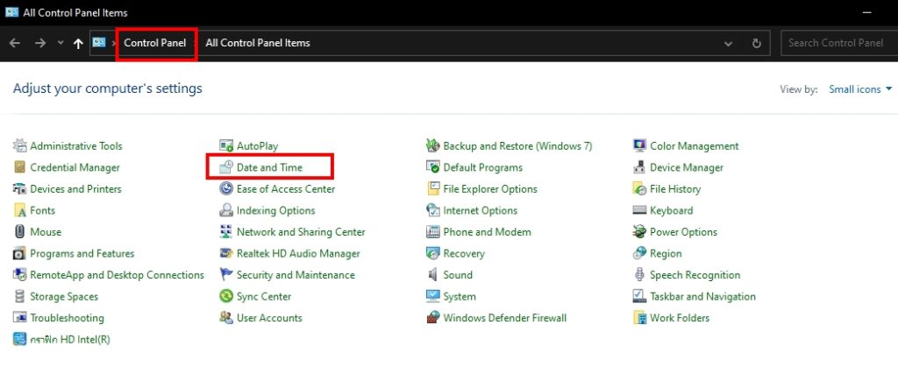
Task: Open Security and Maintenance flag icon
Action: pos(227,274)
